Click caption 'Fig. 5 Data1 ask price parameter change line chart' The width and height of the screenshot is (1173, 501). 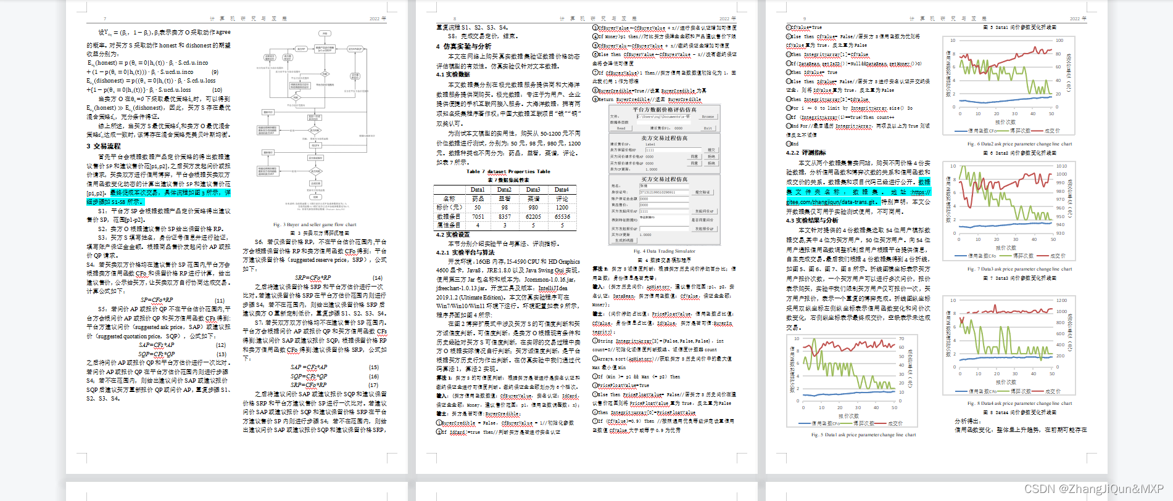pos(863,434)
